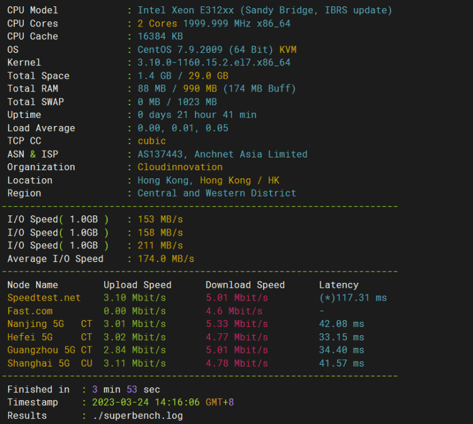Screen dimensions: 473x424
Task: Select the Speedtest.net node name
Action: 44,298
